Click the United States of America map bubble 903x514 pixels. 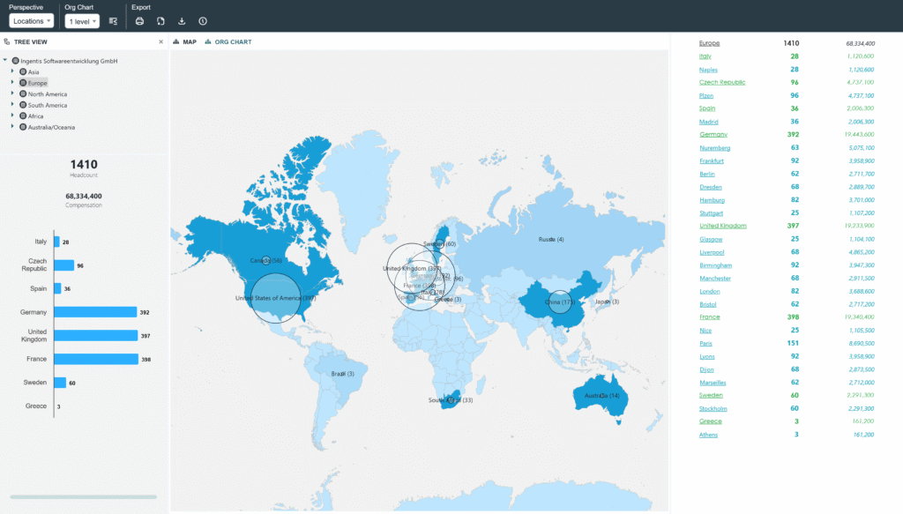point(276,298)
